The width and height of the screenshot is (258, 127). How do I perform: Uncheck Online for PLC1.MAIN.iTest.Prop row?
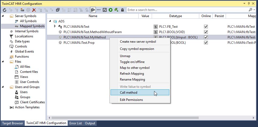206,43
